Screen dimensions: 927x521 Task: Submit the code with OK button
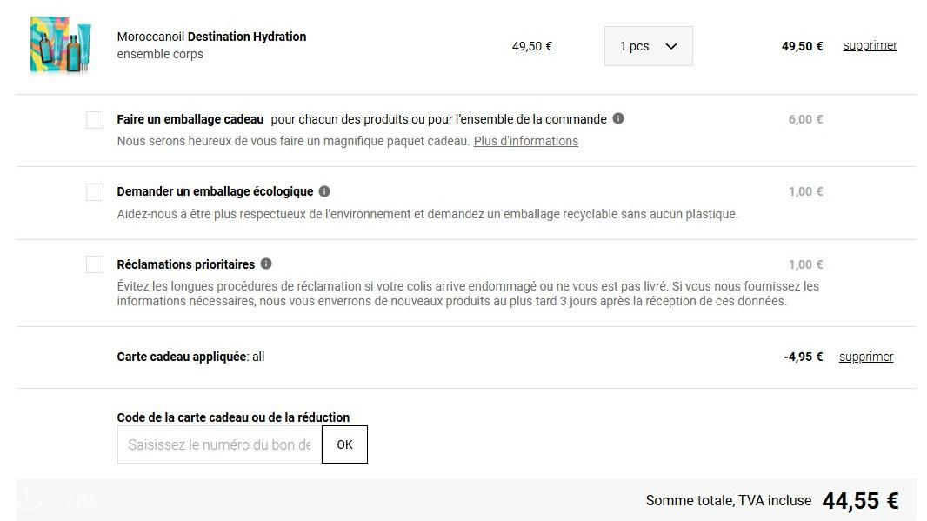[344, 444]
